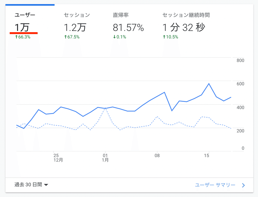Image resolution: width=258 pixels, height=197 pixels.
Task: Open the 過去30日間 date range dropdown
Action: (29, 184)
